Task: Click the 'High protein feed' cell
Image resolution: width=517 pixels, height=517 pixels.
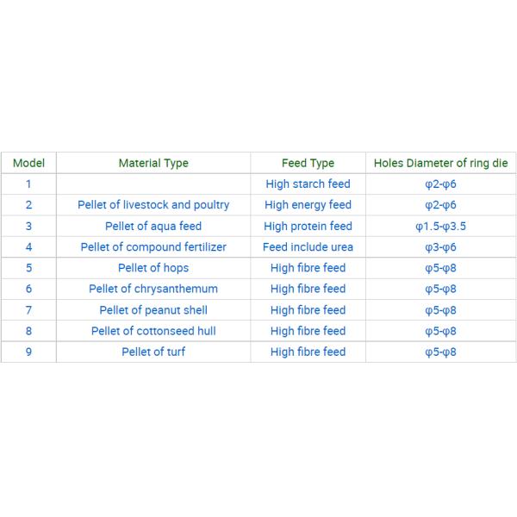Action: tap(308, 226)
